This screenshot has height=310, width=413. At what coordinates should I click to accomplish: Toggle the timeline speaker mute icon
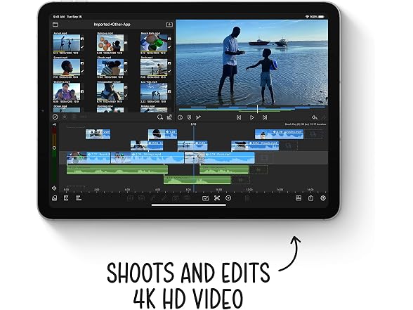[x=54, y=188]
